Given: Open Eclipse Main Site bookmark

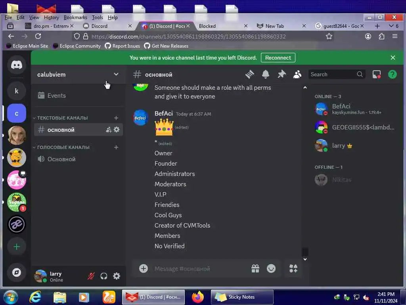Looking at the screenshot, I should click(27, 46).
